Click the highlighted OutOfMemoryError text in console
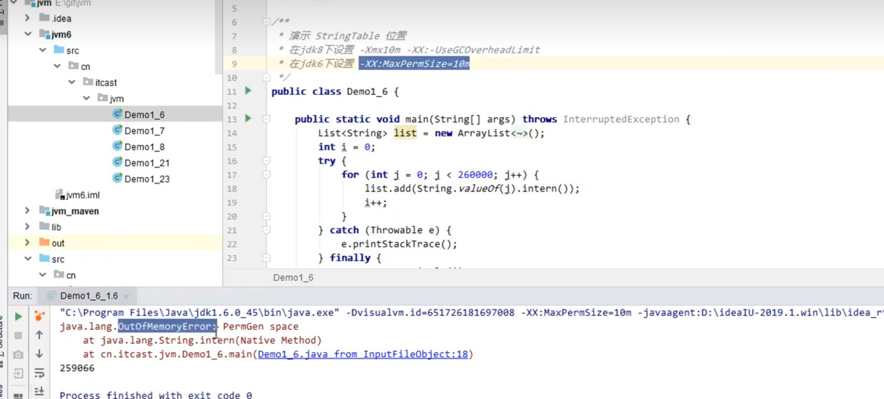Viewport: 884px width, 399px height. coord(167,326)
